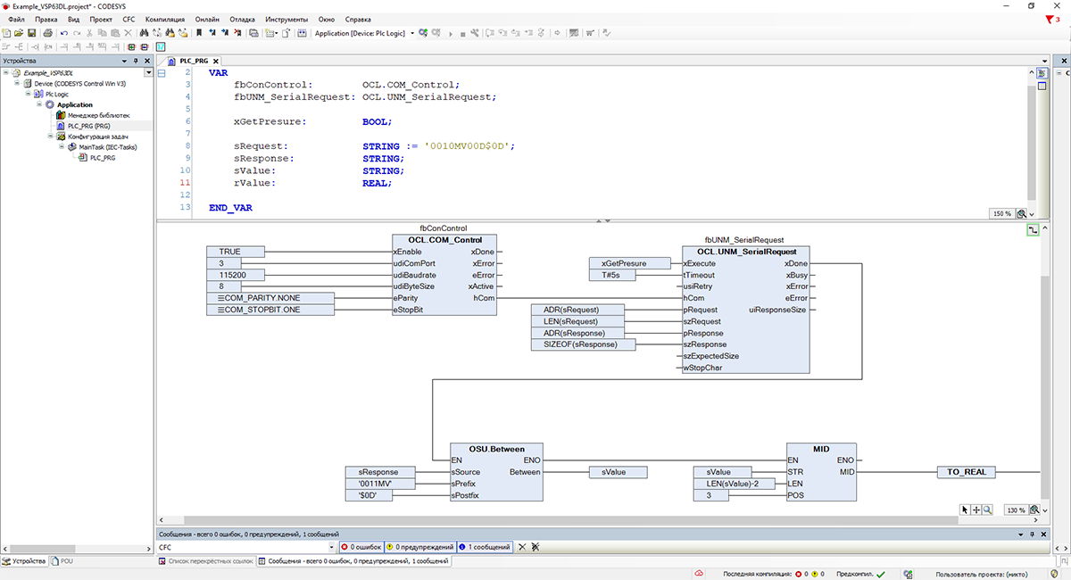Select PLC_PRG (PRG) in device tree

(88, 126)
